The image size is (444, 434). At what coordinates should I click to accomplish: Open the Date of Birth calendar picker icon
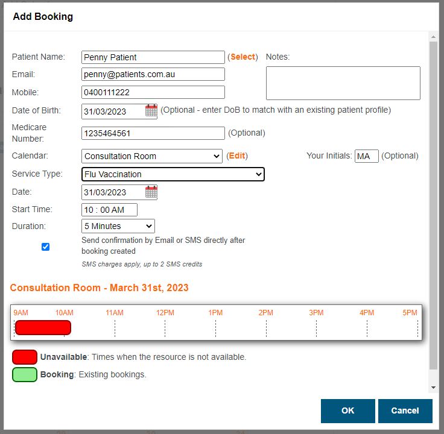151,110
